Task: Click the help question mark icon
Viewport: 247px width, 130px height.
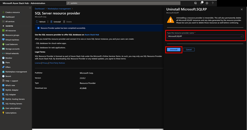Action: click(213, 3)
